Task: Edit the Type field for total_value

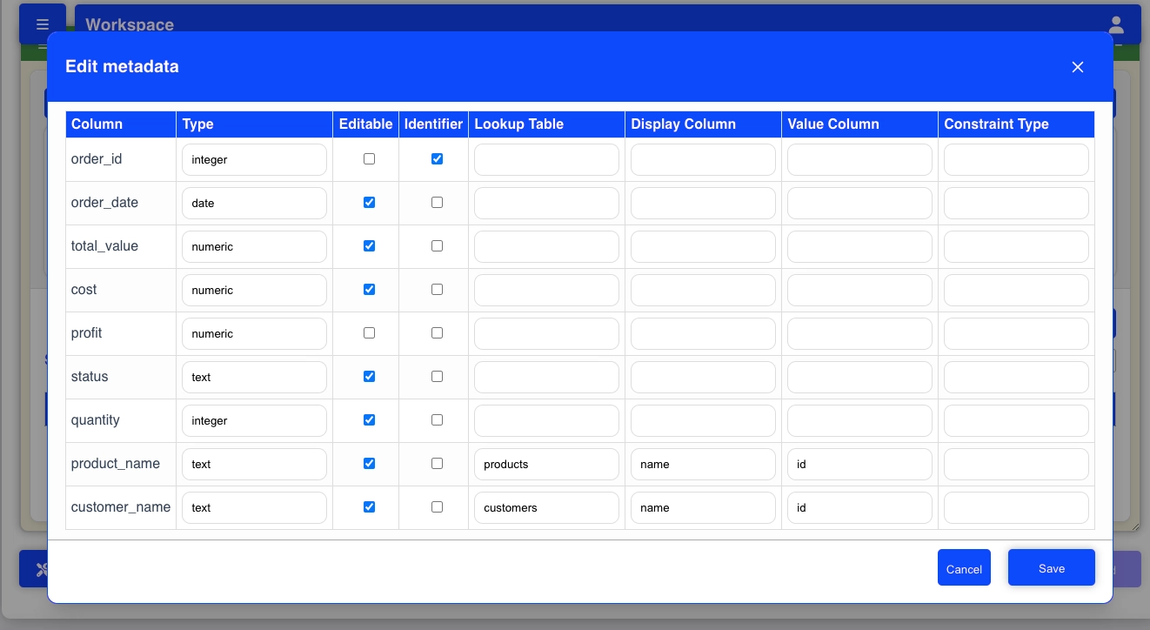Action: (x=254, y=246)
